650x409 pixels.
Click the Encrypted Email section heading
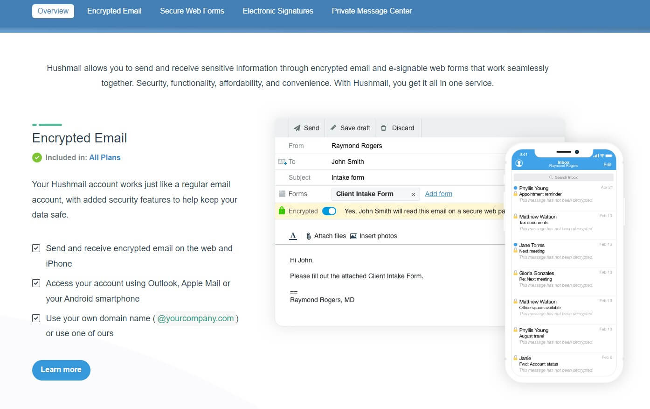click(79, 138)
